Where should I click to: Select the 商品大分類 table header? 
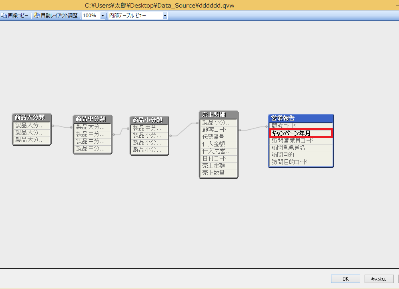(32, 117)
